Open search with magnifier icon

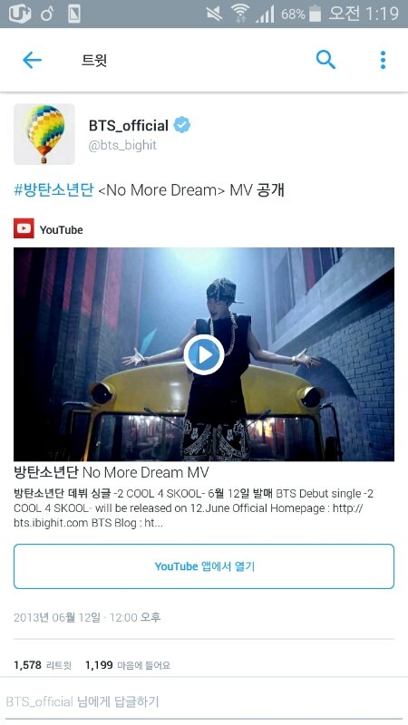click(325, 60)
